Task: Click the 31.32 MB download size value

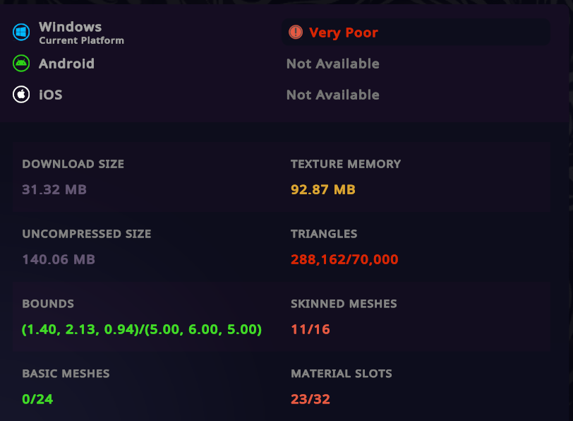Action: coord(54,189)
